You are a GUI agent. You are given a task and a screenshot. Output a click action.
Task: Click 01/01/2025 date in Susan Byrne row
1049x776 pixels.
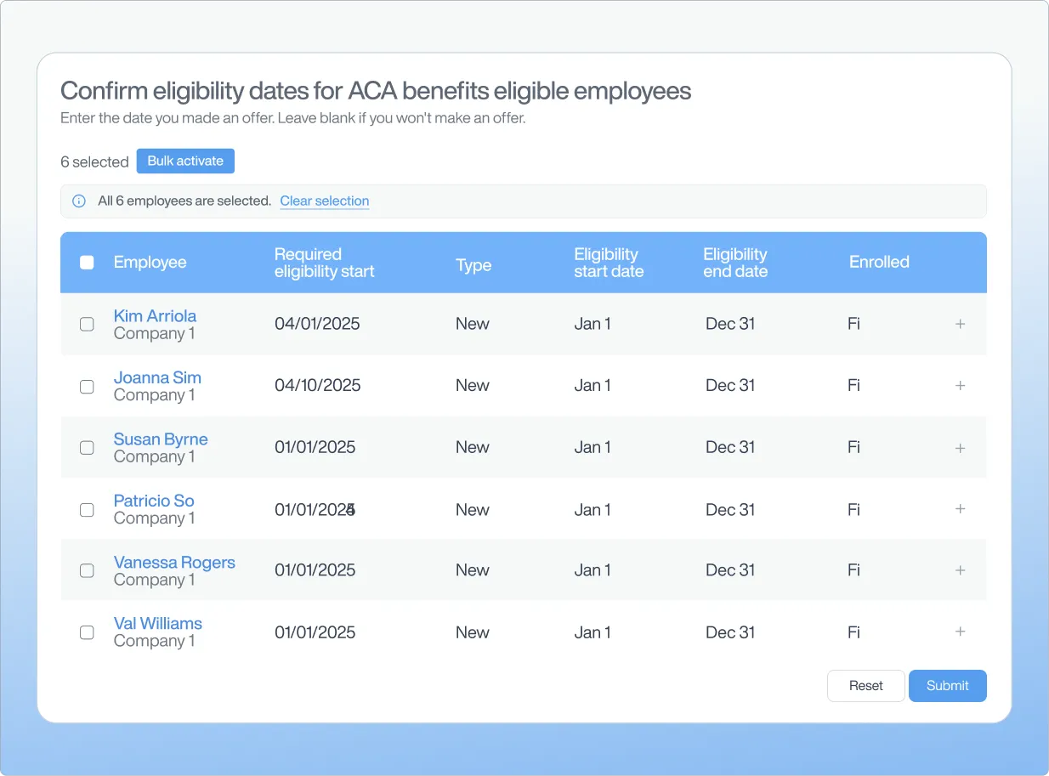pos(315,448)
